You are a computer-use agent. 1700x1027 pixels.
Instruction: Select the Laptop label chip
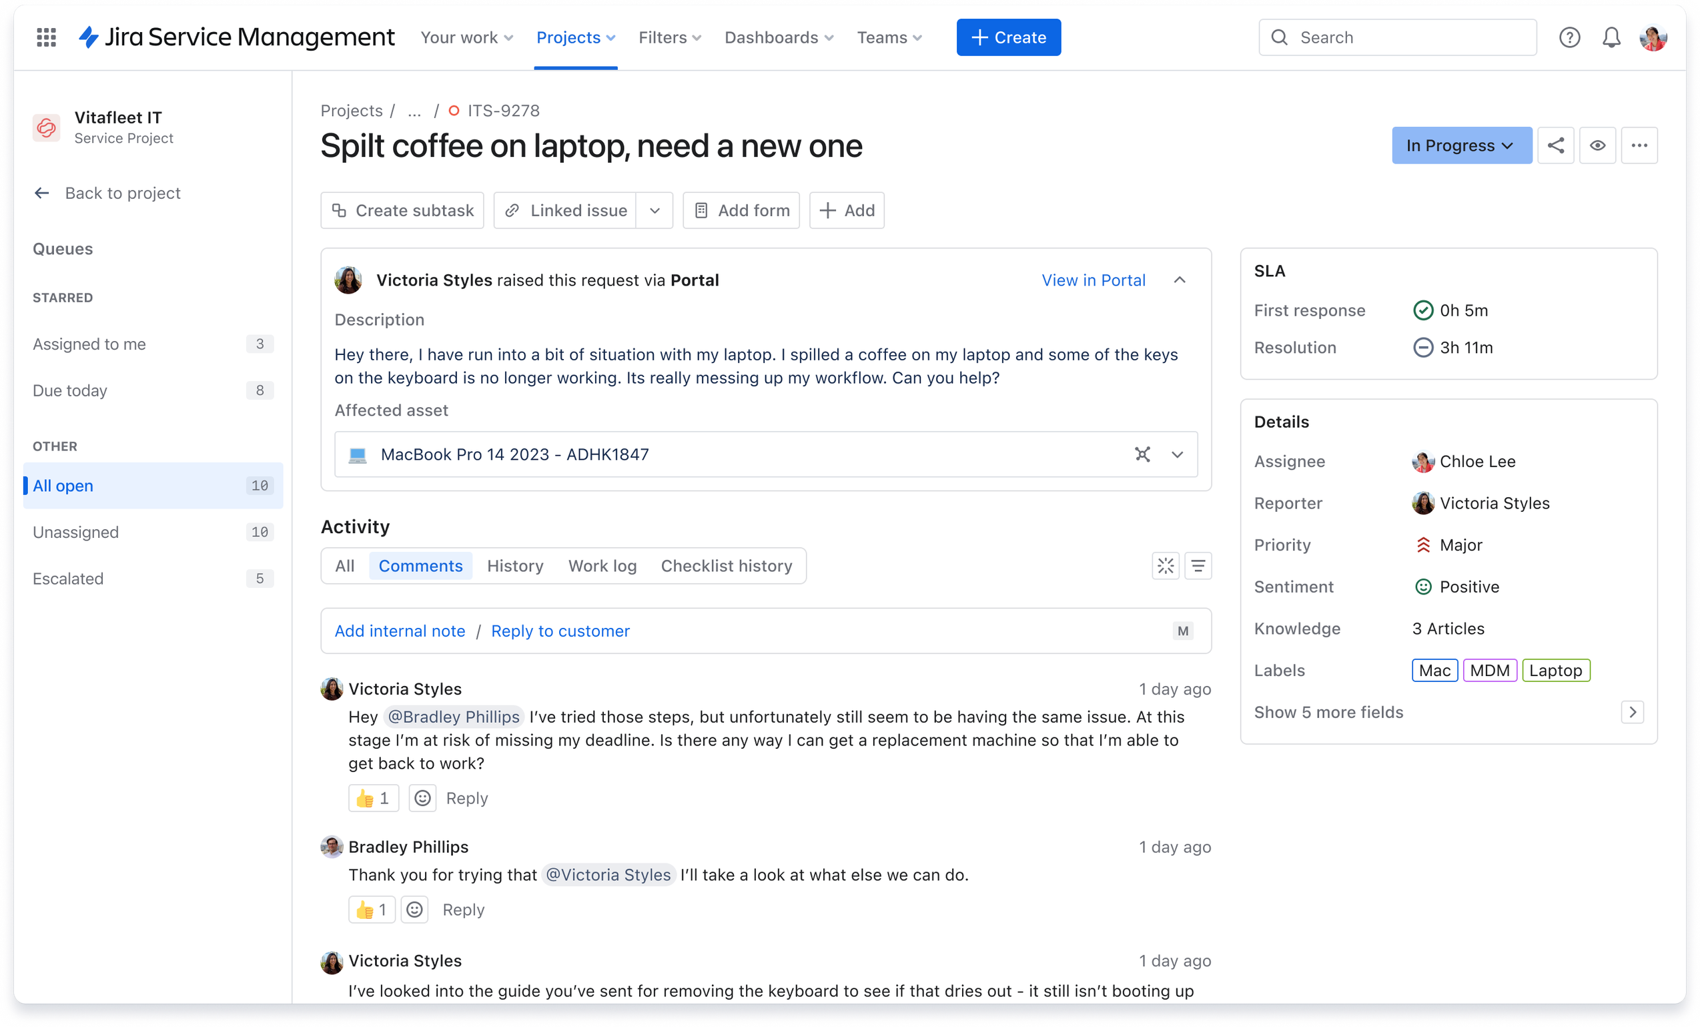click(x=1556, y=670)
